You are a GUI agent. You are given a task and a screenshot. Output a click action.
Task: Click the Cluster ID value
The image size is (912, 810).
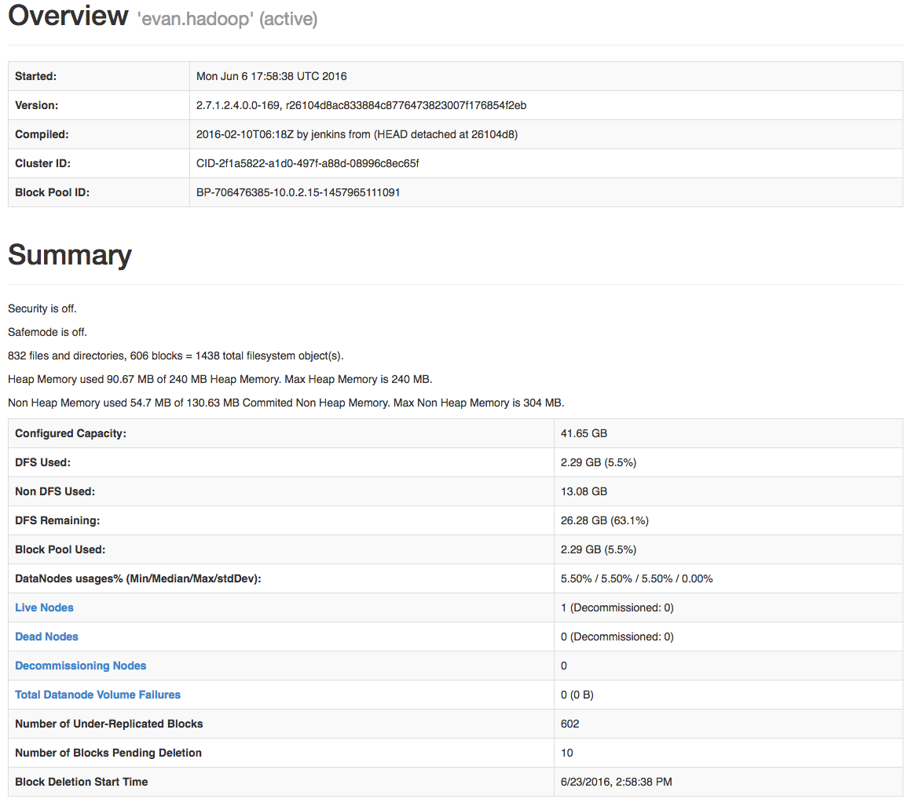(x=308, y=163)
